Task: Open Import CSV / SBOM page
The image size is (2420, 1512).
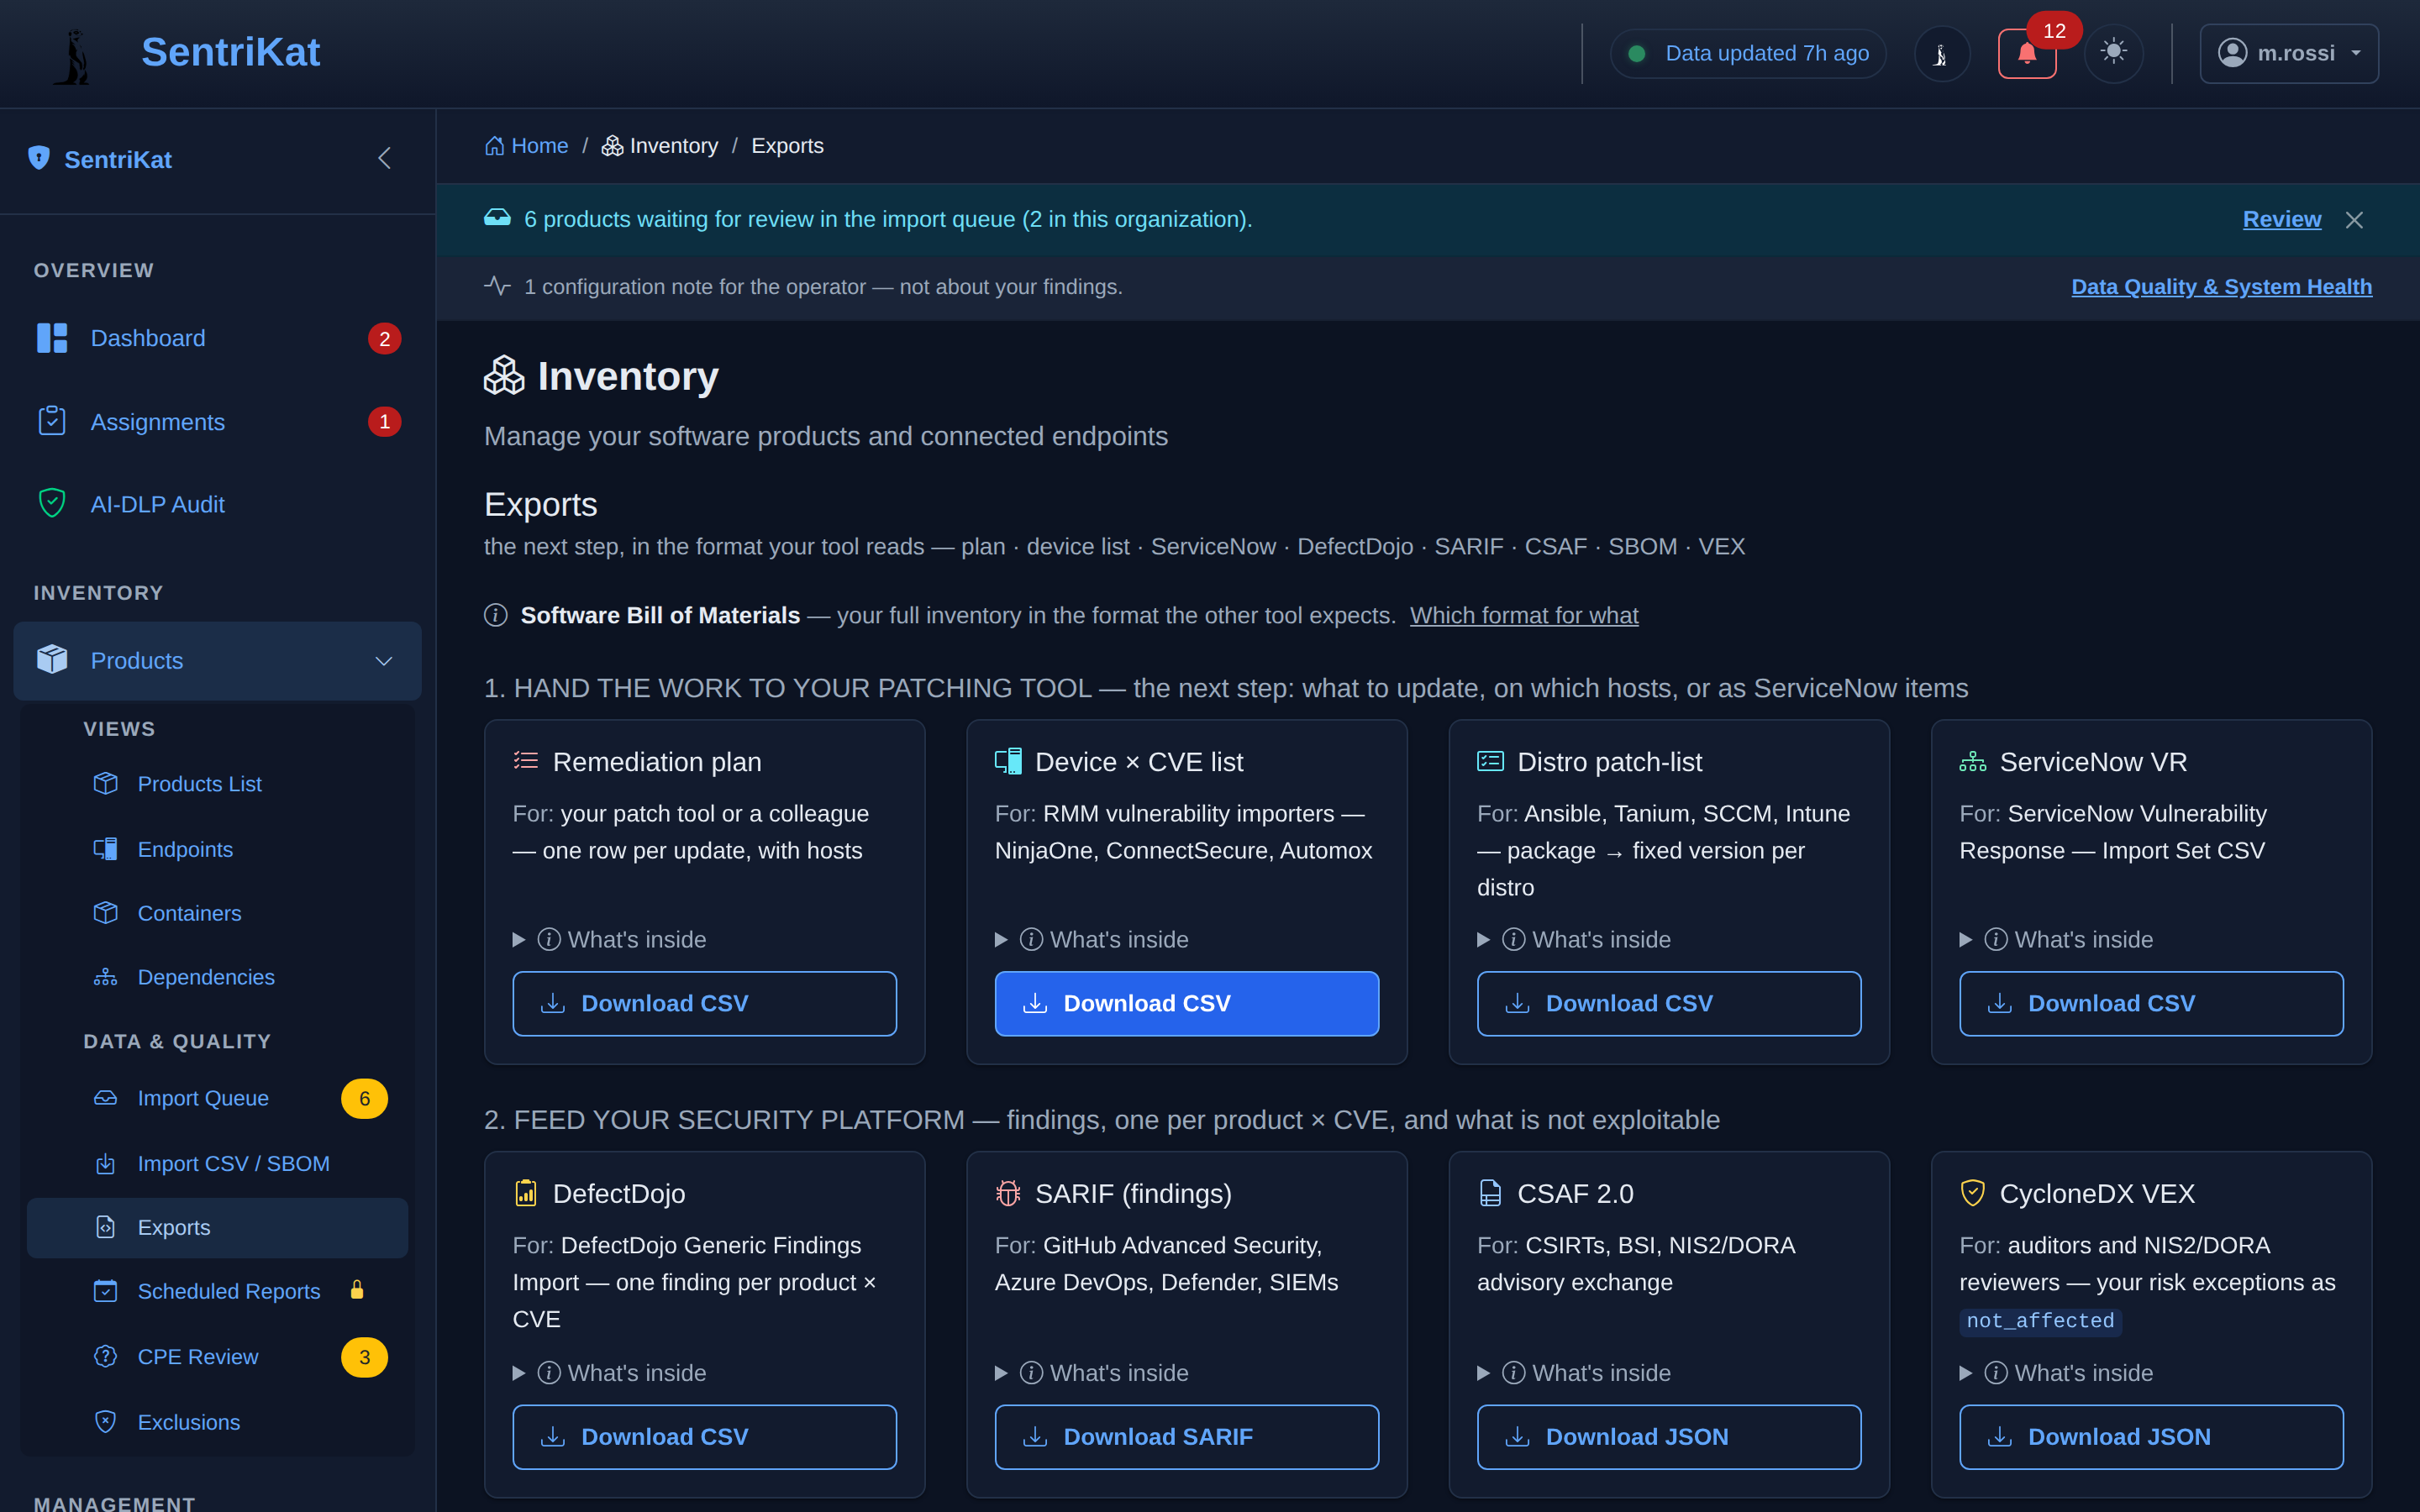Action: point(217,1164)
